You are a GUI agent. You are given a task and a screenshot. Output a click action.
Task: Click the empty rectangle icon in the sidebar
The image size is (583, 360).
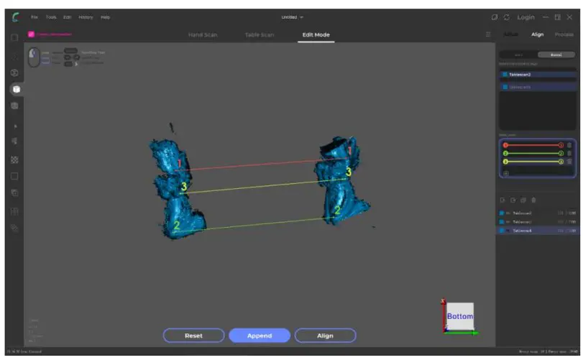click(x=14, y=176)
